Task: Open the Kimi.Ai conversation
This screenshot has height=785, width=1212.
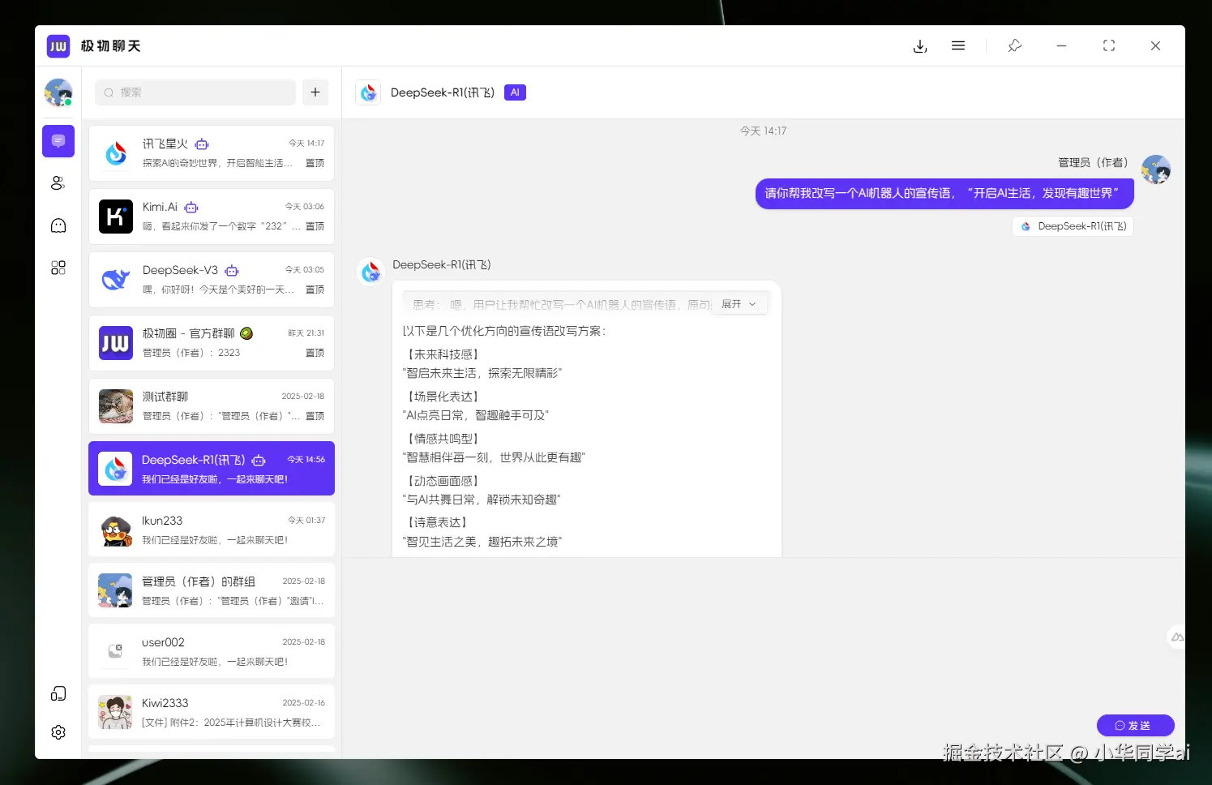Action: 212,217
